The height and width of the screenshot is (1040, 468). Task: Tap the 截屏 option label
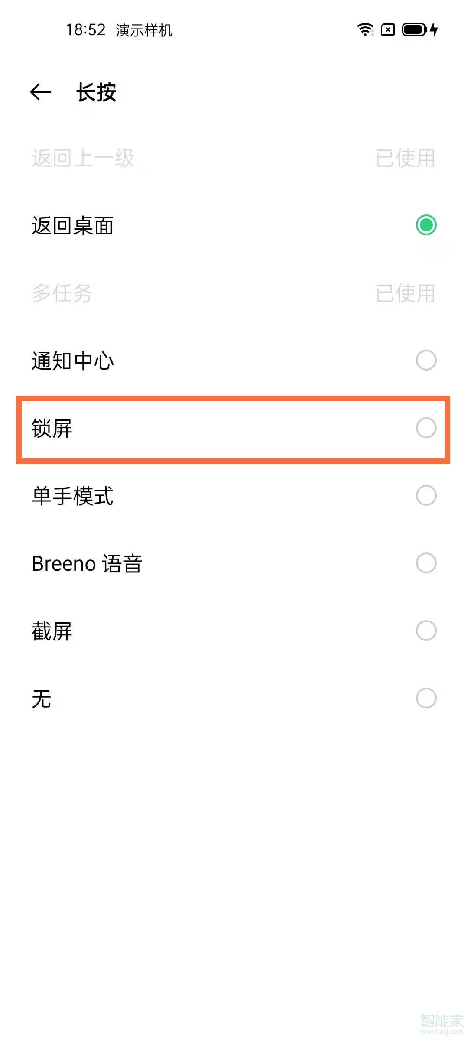coord(52,631)
